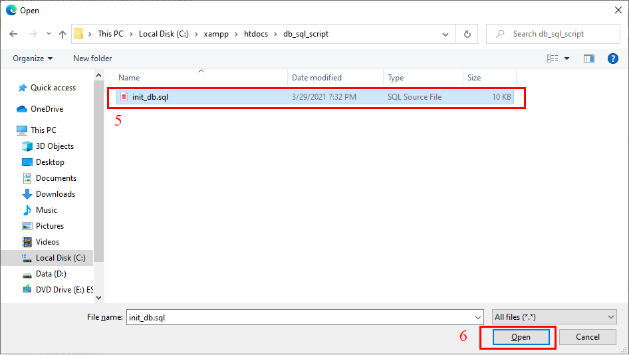Viewport: 629px width, 355px height.
Task: Open Quick access in sidebar
Action: [53, 88]
